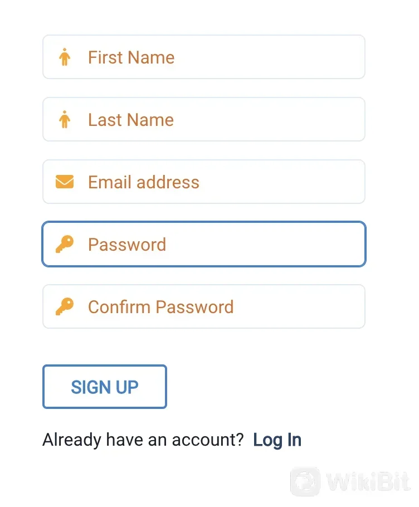
Task: Focus the First Name input field
Action: tap(204, 57)
